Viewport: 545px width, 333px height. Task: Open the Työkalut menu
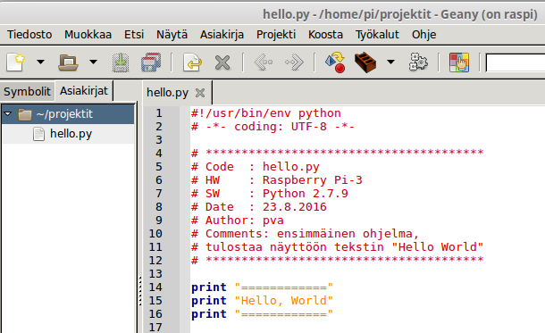[377, 35]
